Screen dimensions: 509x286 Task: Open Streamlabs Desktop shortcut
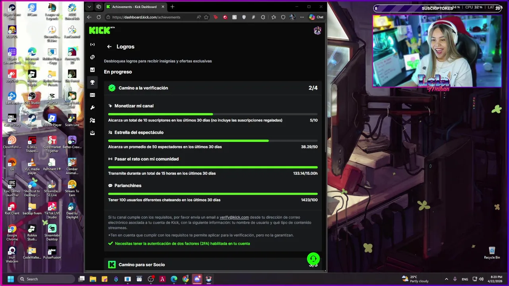tap(52, 233)
